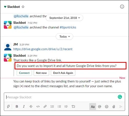Image resolution: width=129 pixels, height=116 pixels.
Task: Open the Google Drive recent link
Action: 43,49
